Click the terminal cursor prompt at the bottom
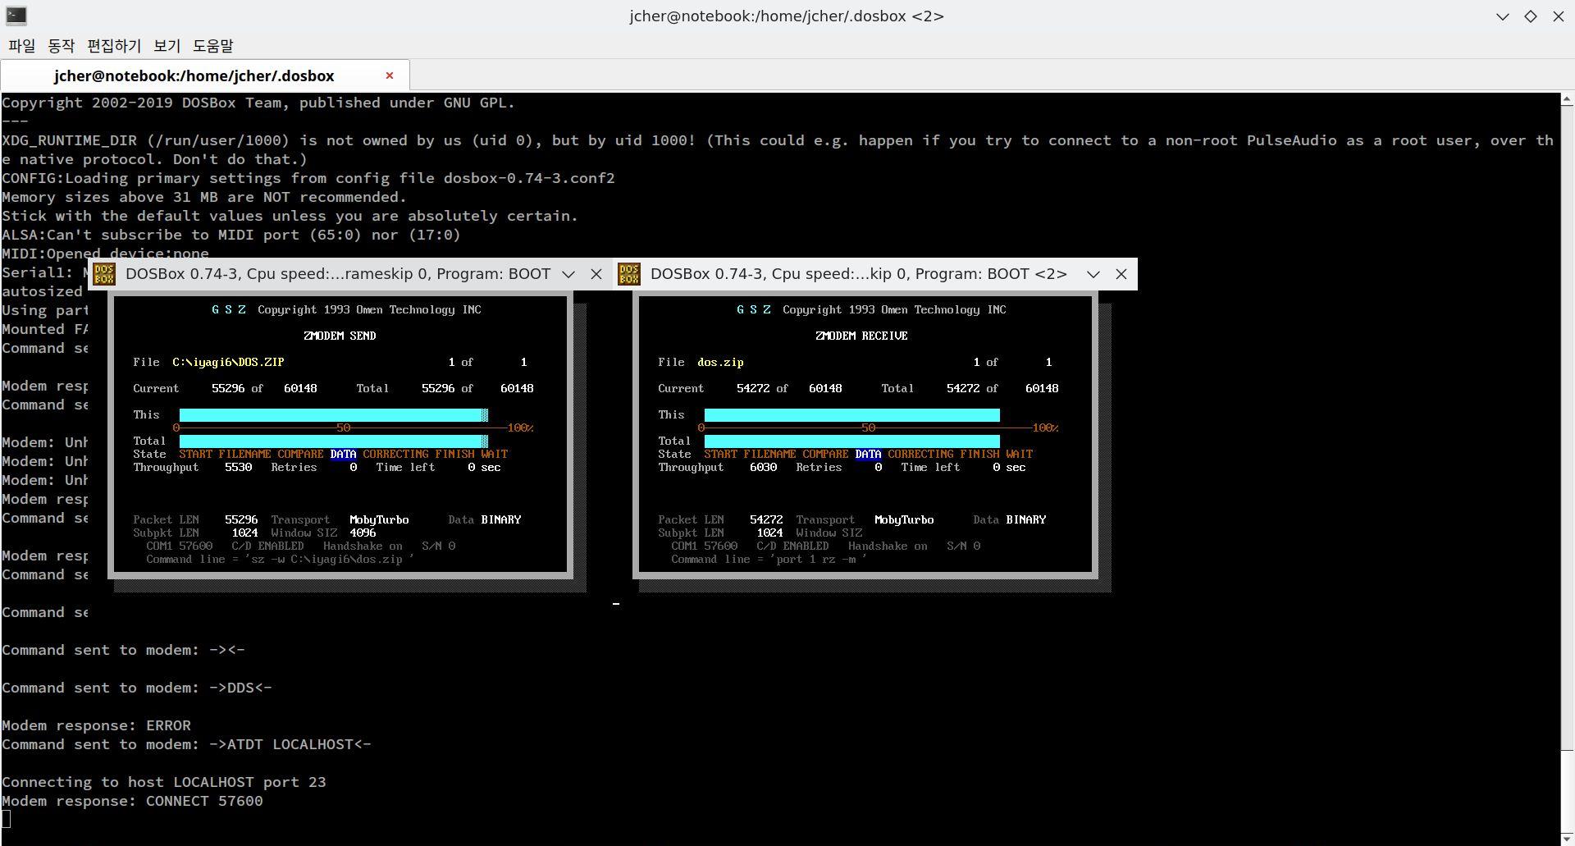1575x846 pixels. point(6,819)
